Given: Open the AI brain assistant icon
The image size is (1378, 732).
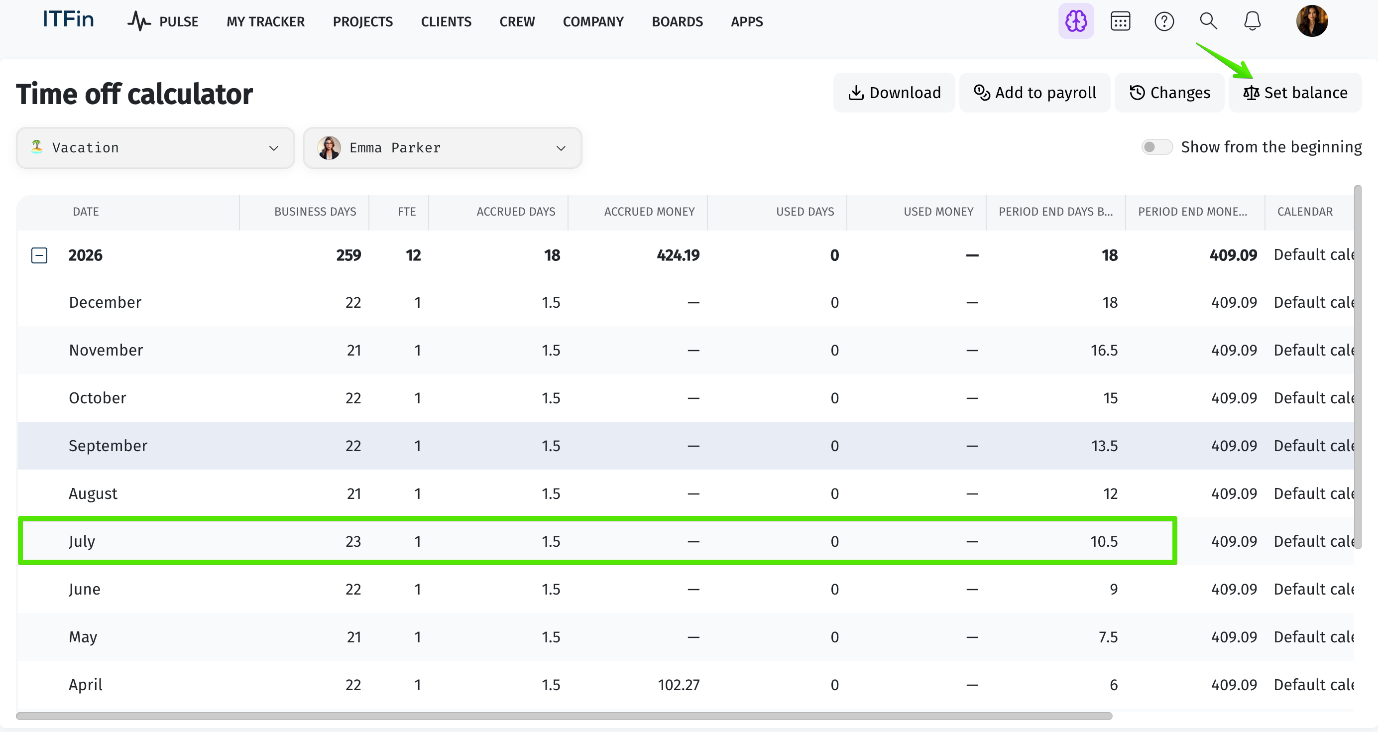Looking at the screenshot, I should (1076, 21).
